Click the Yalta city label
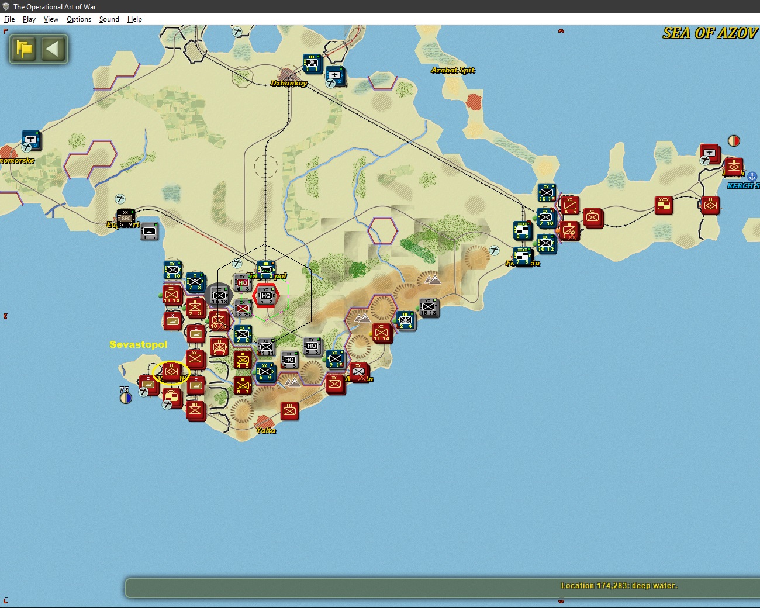 click(x=265, y=430)
